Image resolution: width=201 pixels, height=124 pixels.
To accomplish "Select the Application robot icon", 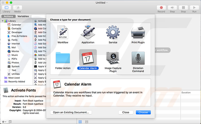I will [x=88, y=32].
